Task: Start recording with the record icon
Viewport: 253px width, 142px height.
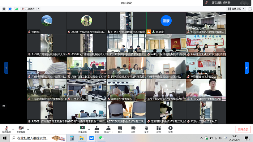Action: 133,129
